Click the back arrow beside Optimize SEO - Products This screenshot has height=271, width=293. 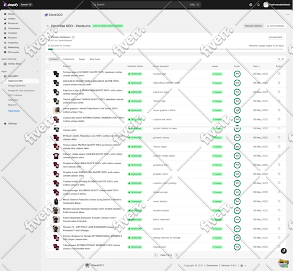[47, 26]
